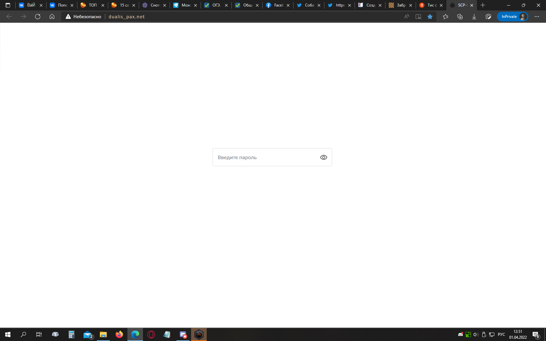Image resolution: width=546 pixels, height=341 pixels.
Task: Open Edge settings and more menu
Action: (x=537, y=17)
